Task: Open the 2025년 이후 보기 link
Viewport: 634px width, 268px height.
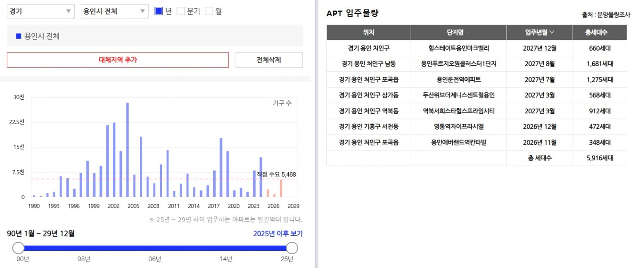Action: click(x=278, y=234)
